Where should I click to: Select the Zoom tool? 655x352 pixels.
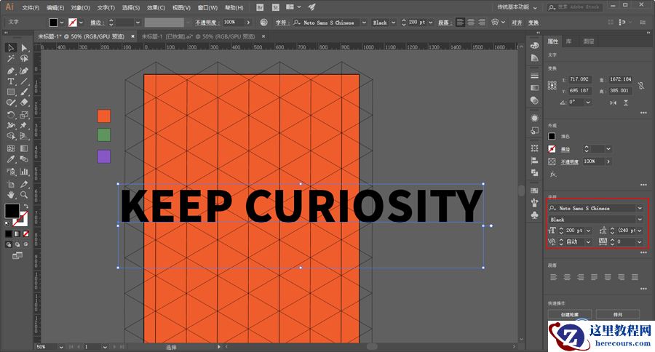click(24, 194)
